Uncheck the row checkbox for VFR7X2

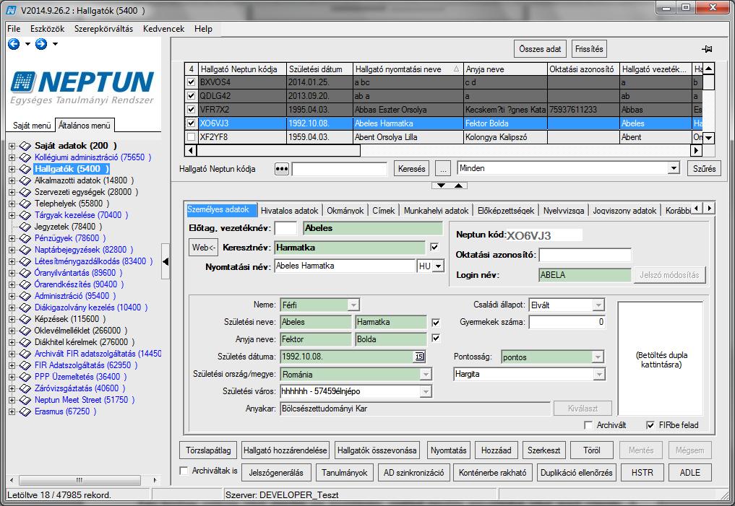191,110
